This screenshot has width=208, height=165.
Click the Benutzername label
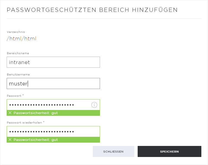[18, 75]
